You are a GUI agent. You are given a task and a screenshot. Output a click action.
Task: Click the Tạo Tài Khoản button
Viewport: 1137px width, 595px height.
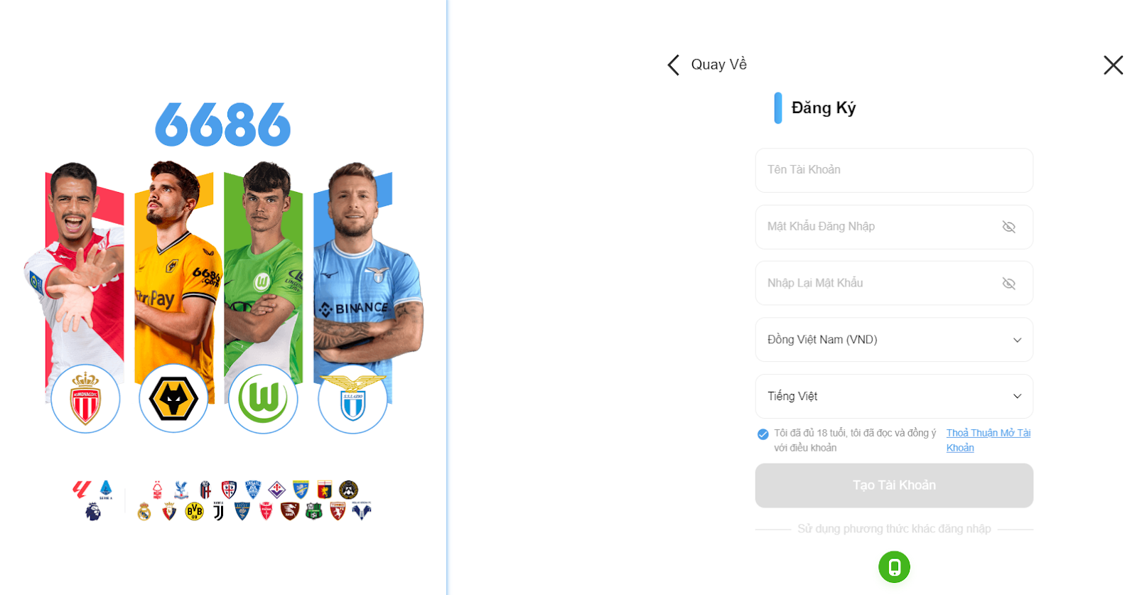894,486
